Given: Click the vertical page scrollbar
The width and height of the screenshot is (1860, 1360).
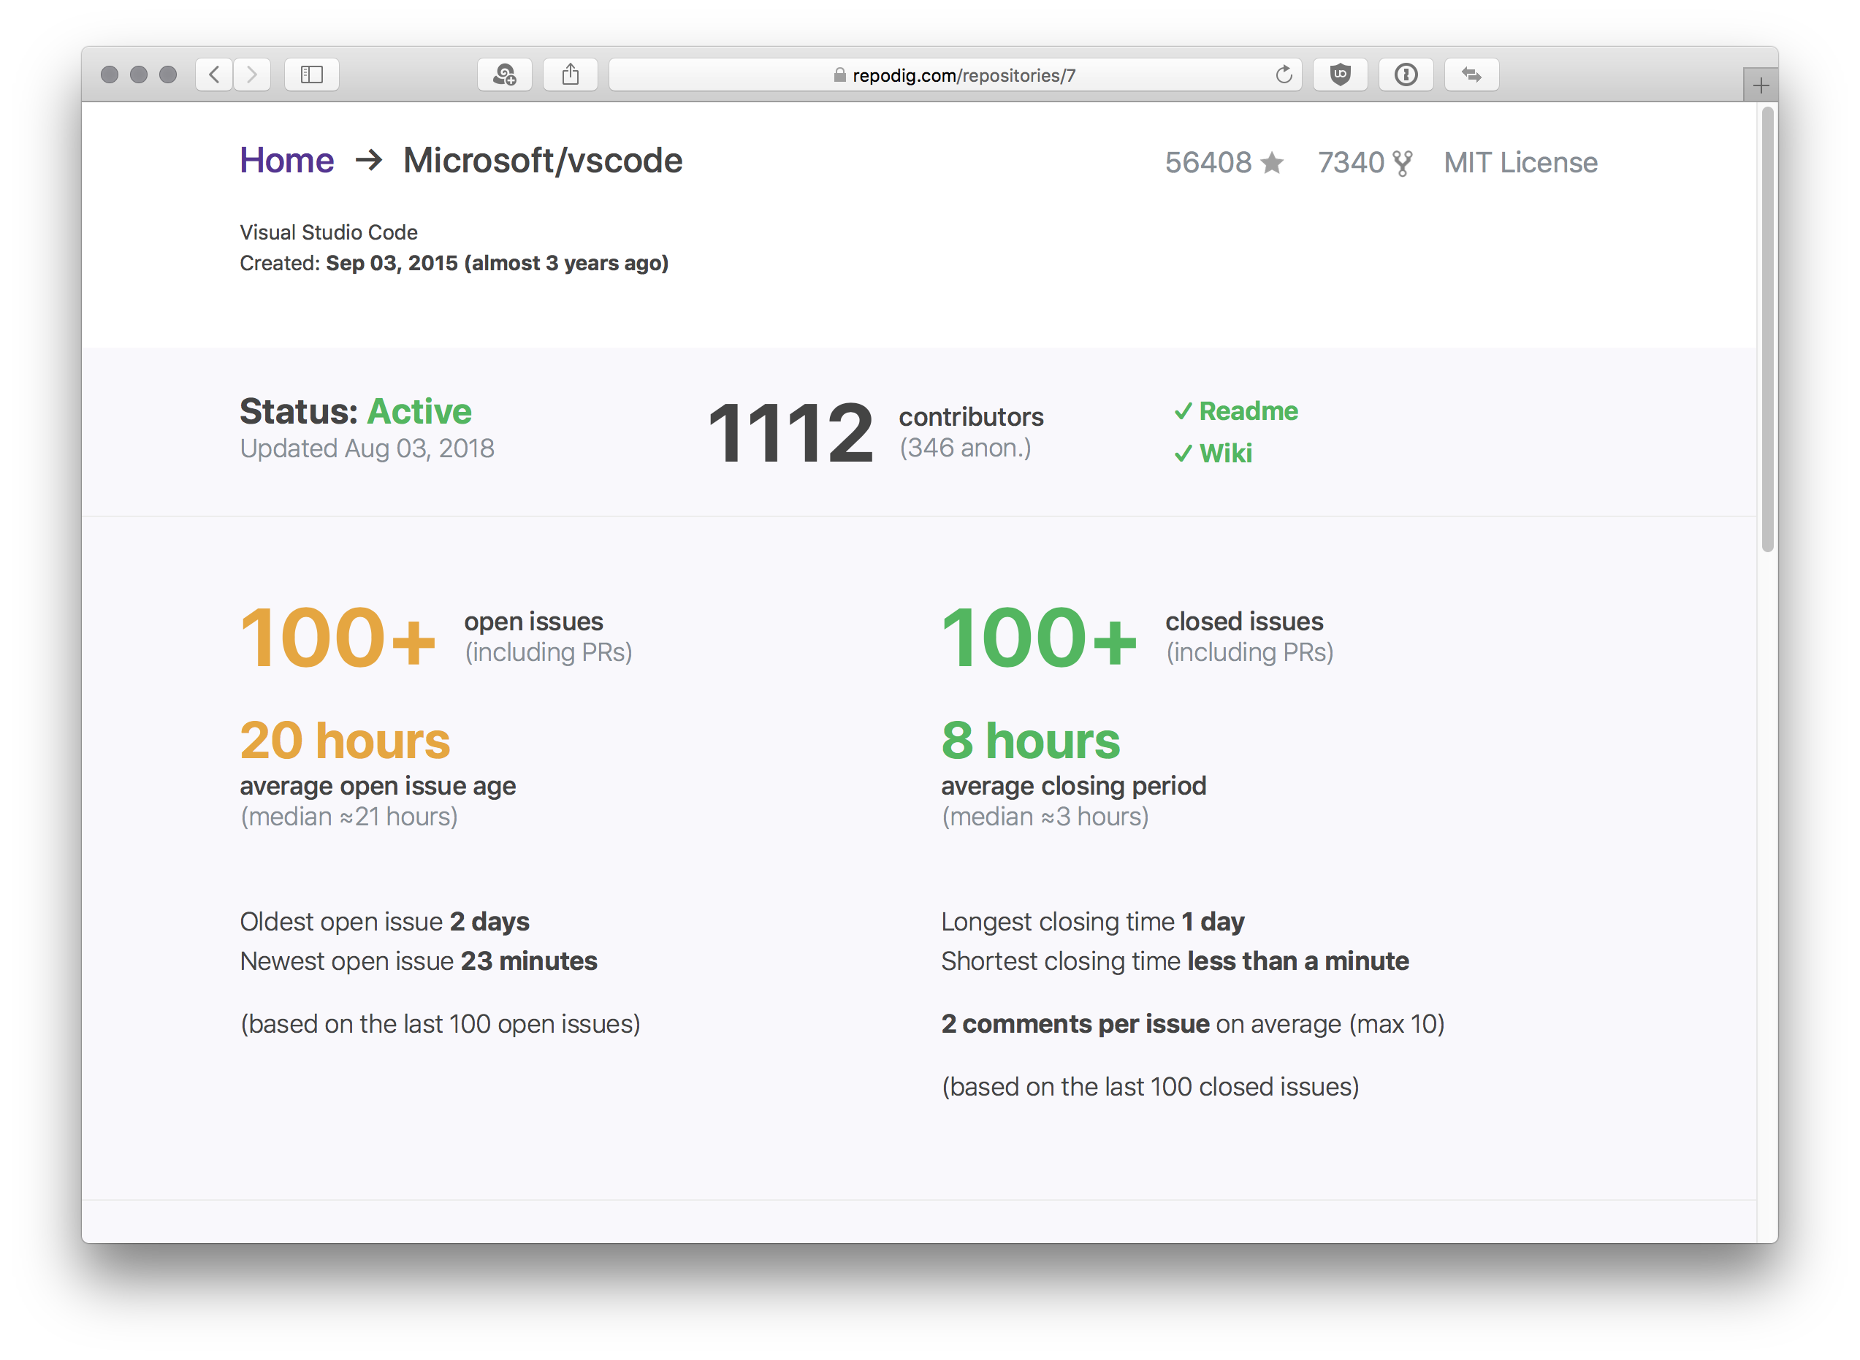Looking at the screenshot, I should [x=1767, y=329].
